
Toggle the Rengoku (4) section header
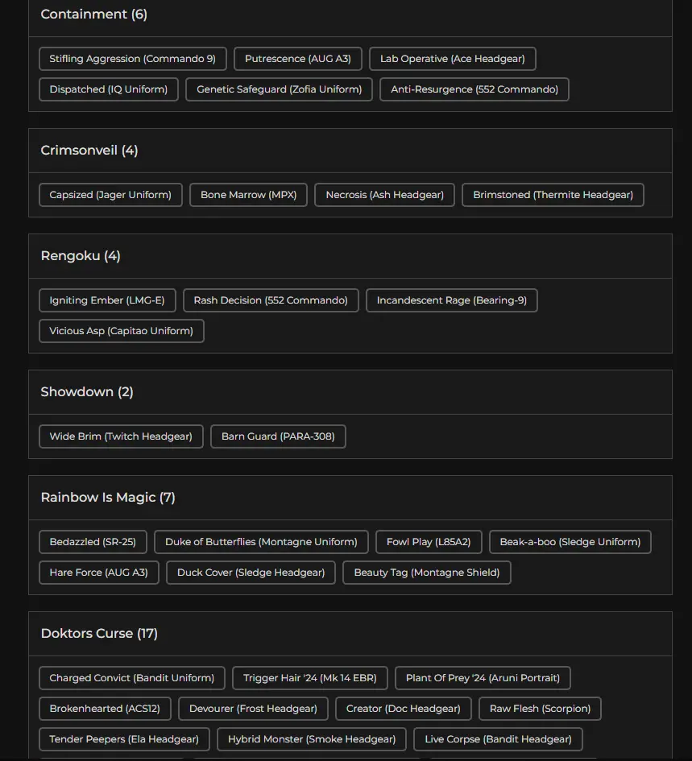pos(81,256)
